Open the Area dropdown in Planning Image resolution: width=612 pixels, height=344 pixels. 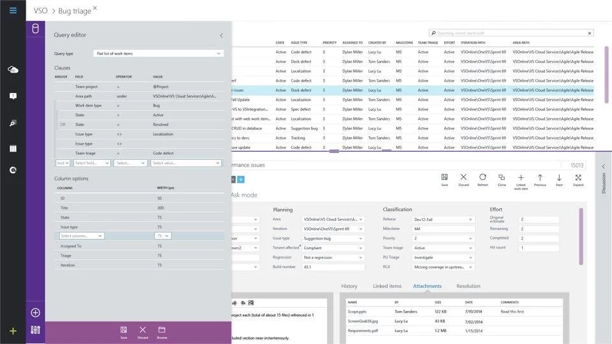[x=333, y=220]
